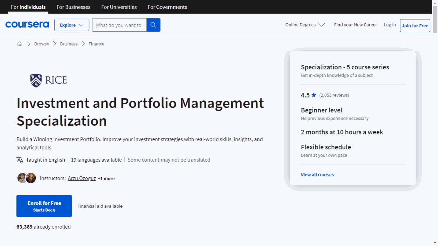Click Find your New Career
The width and height of the screenshot is (438, 246).
355,25
